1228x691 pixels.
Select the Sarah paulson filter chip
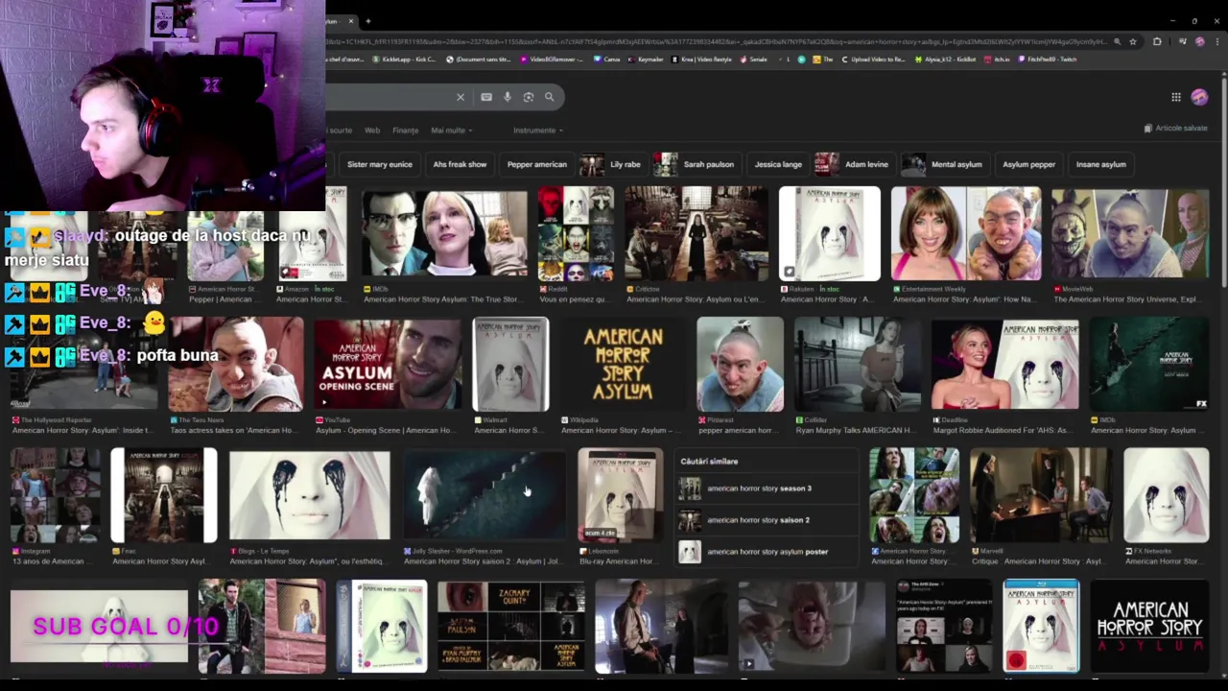(697, 164)
